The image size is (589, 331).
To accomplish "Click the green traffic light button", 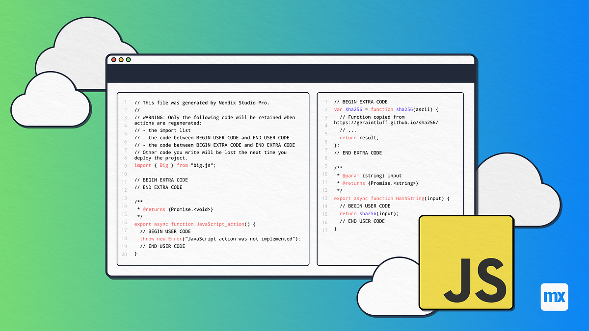I will click(129, 59).
